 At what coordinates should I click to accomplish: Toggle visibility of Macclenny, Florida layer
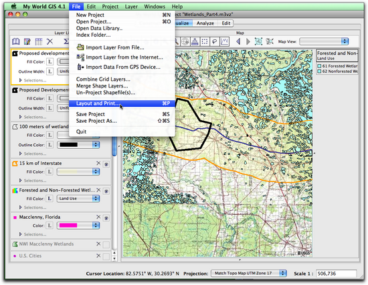point(106,218)
